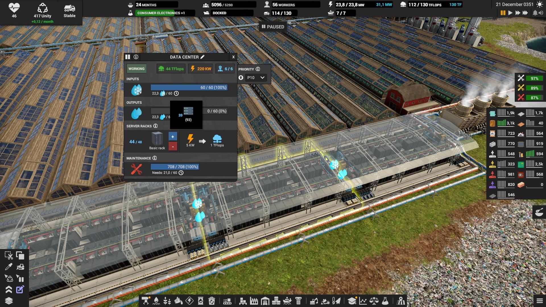
Task: Open the cargo ship docks menu
Action: pos(288,301)
